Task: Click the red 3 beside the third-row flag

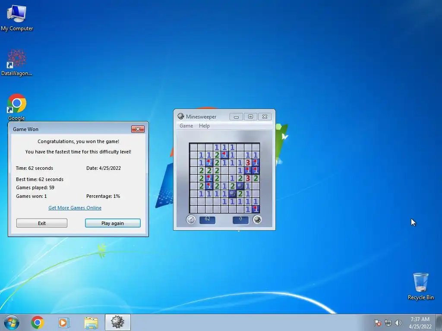Action: (x=248, y=162)
